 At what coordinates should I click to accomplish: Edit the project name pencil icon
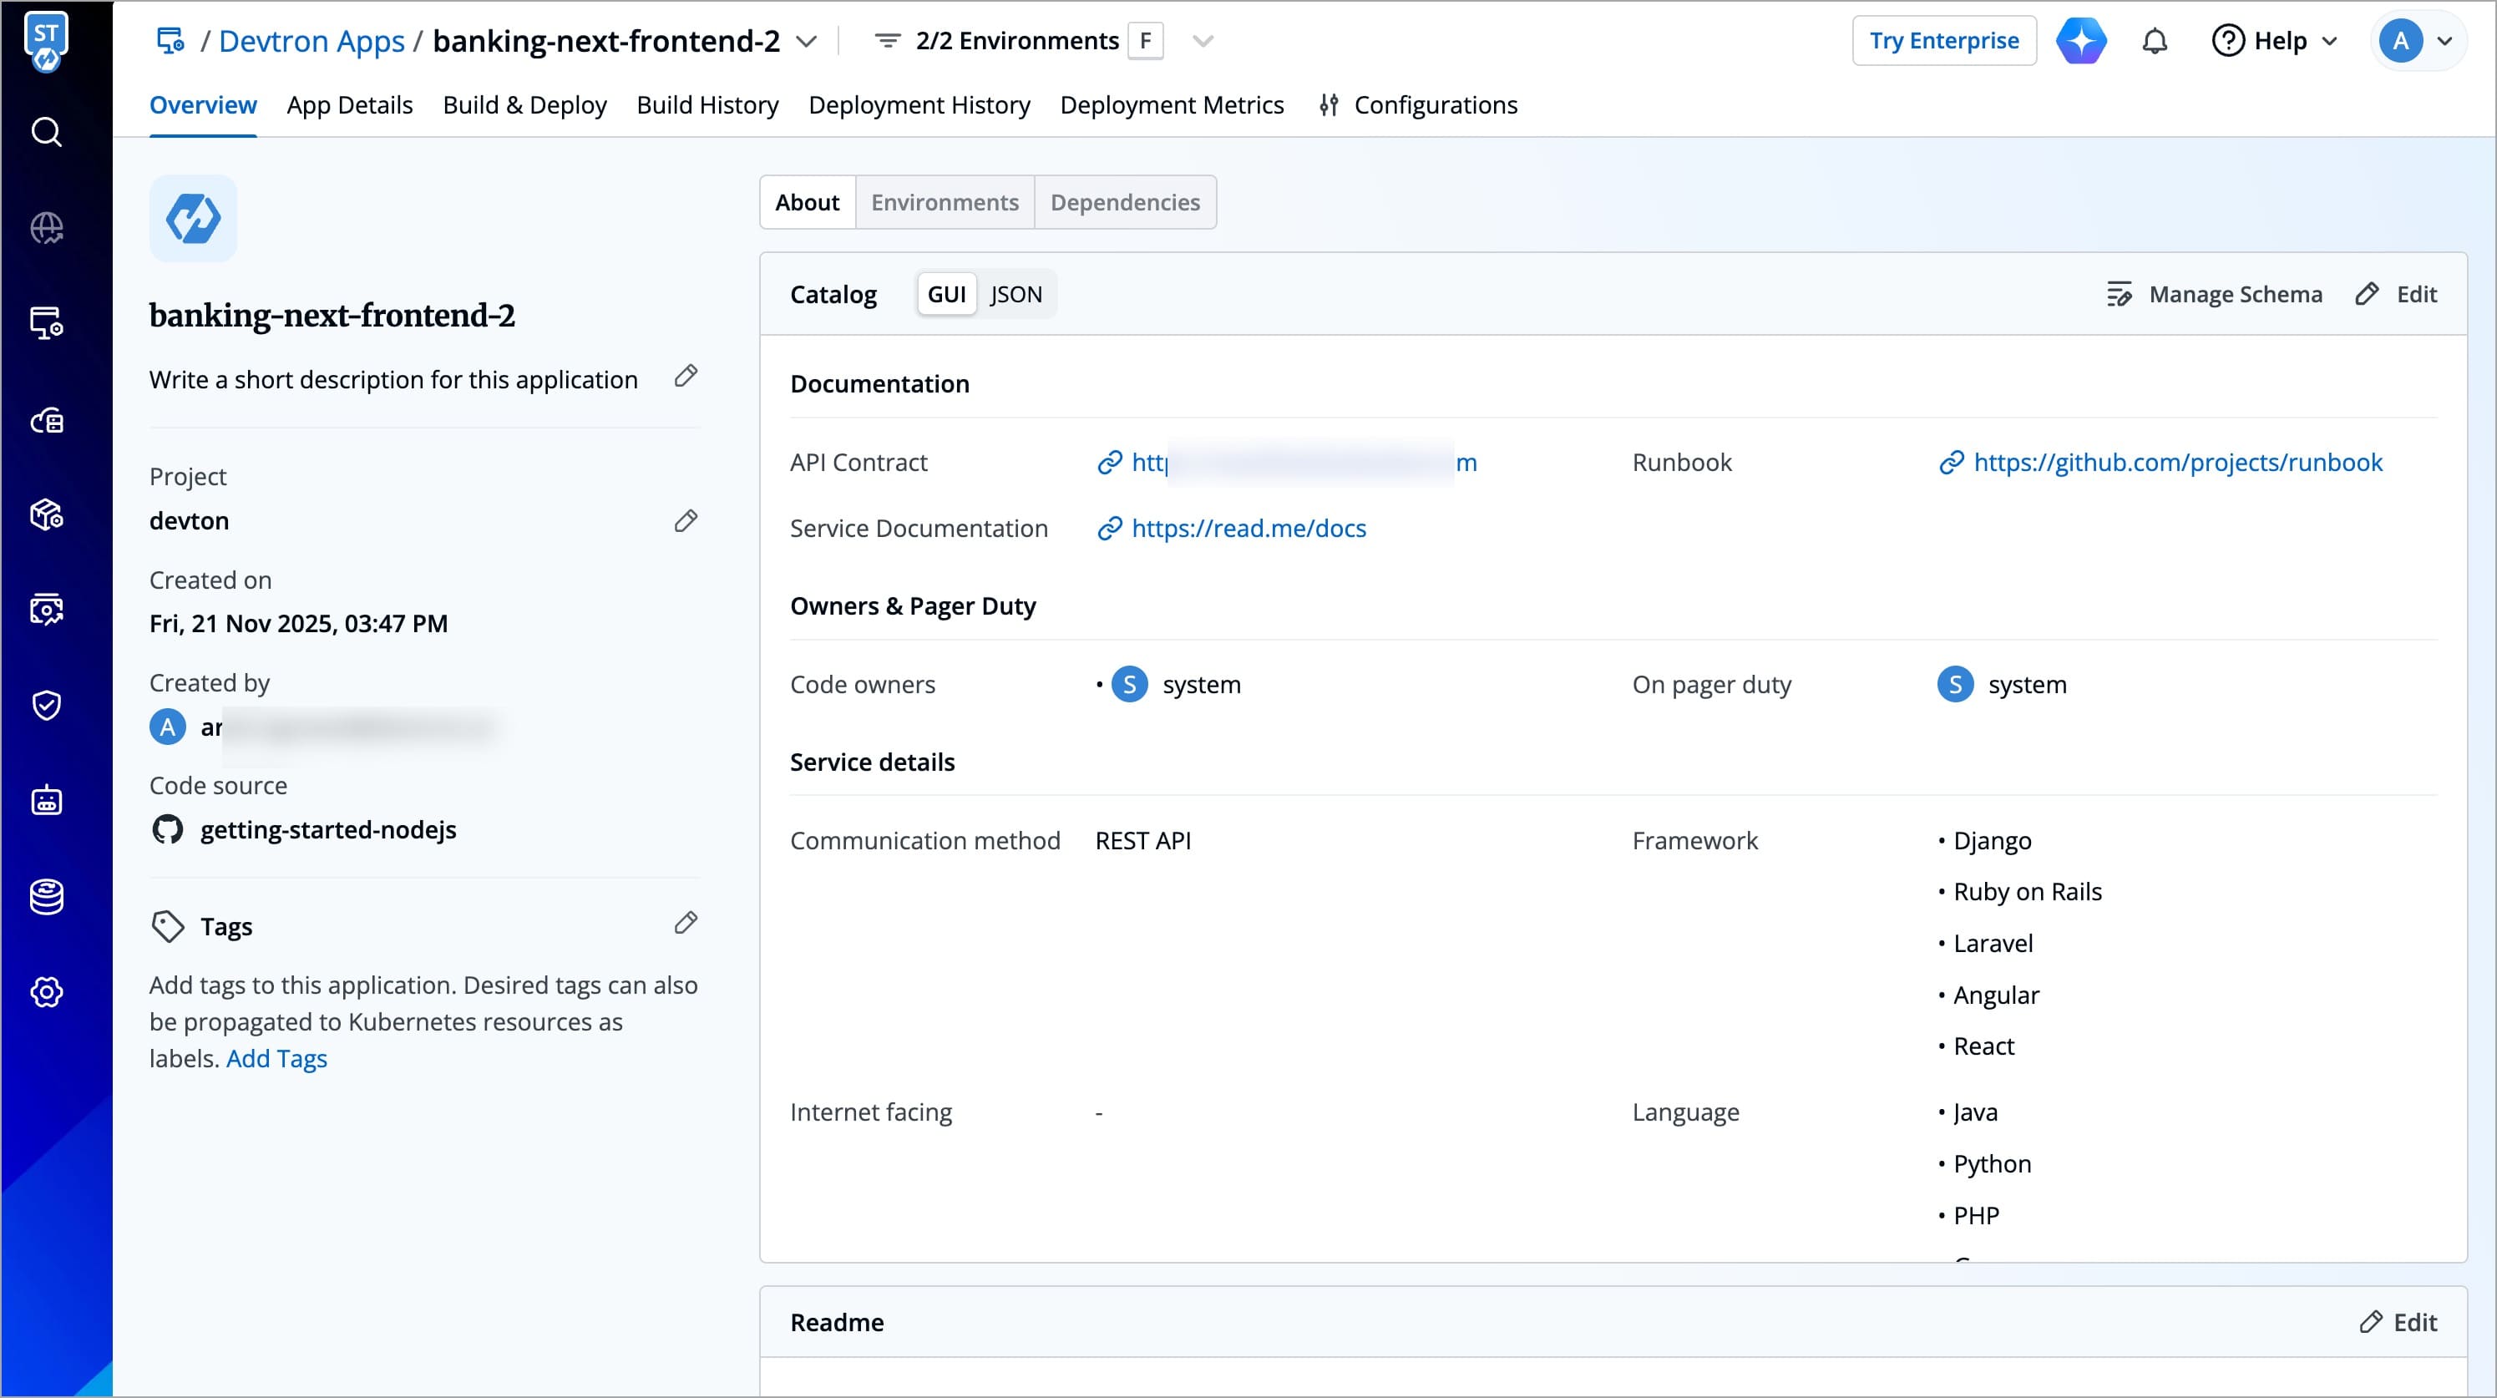tap(686, 520)
